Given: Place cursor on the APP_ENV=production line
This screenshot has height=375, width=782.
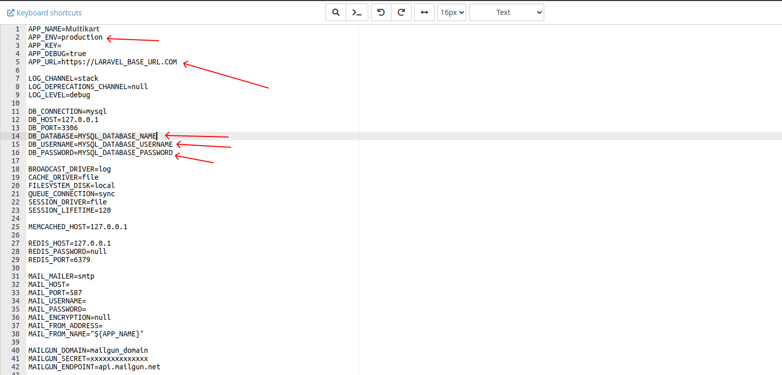Looking at the screenshot, I should pyautogui.click(x=66, y=37).
